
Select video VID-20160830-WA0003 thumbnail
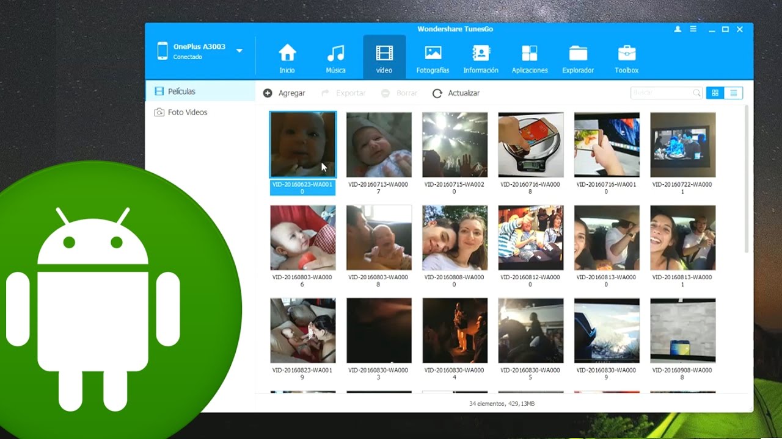(x=379, y=330)
